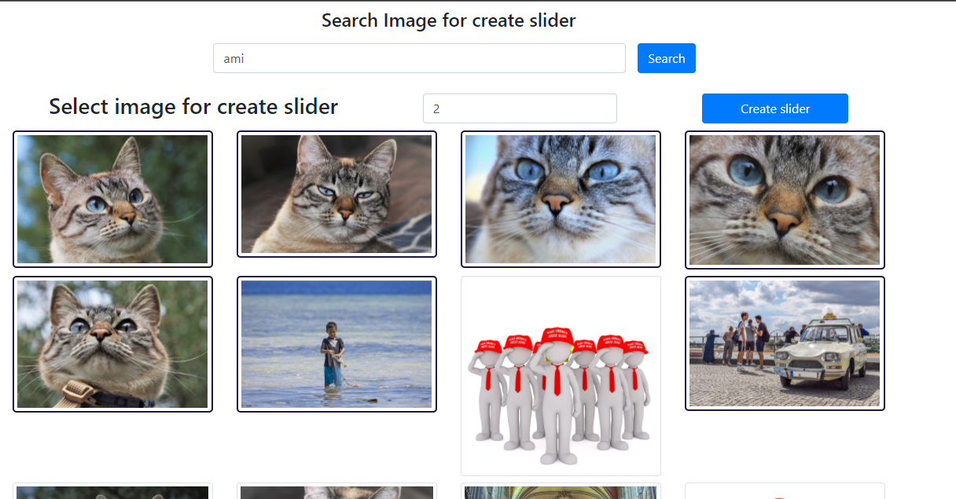Select the white vintage car photo
Image resolution: width=956 pixels, height=499 pixels.
pos(785,343)
